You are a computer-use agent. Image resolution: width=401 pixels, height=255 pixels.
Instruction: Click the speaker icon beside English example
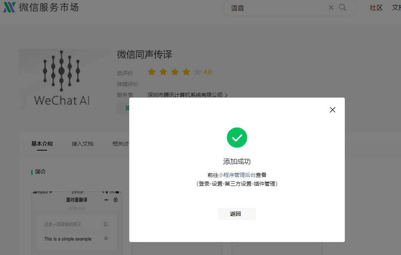(106, 239)
